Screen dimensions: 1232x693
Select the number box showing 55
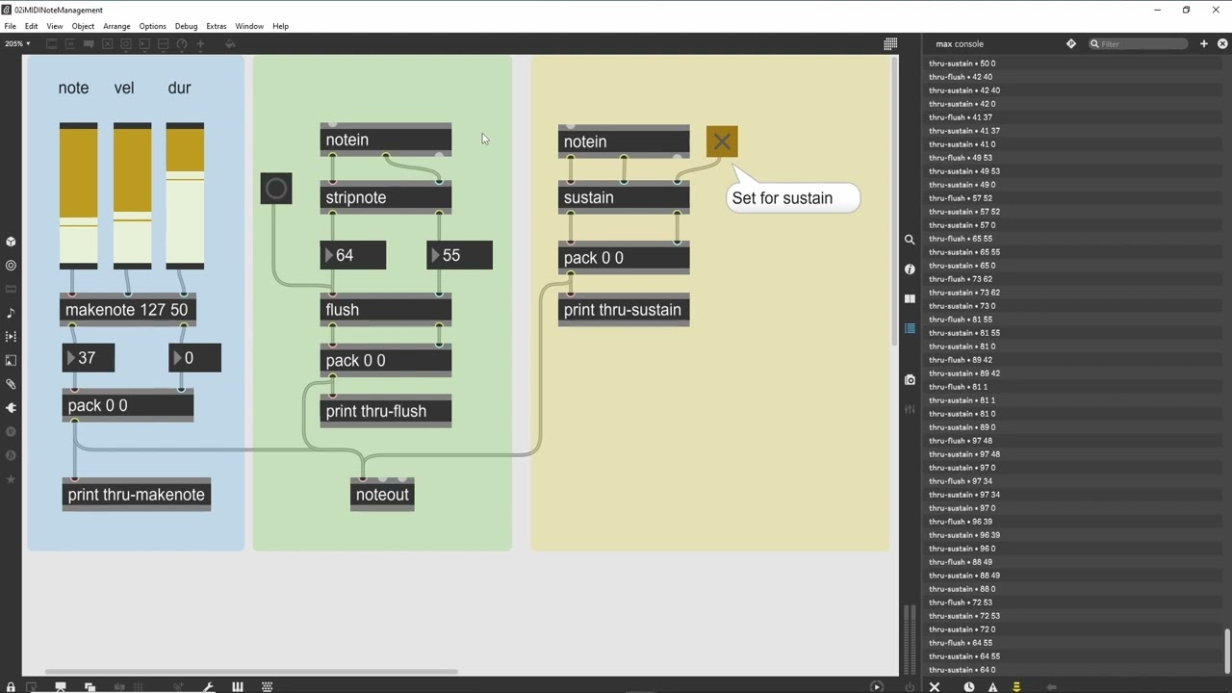pos(459,255)
